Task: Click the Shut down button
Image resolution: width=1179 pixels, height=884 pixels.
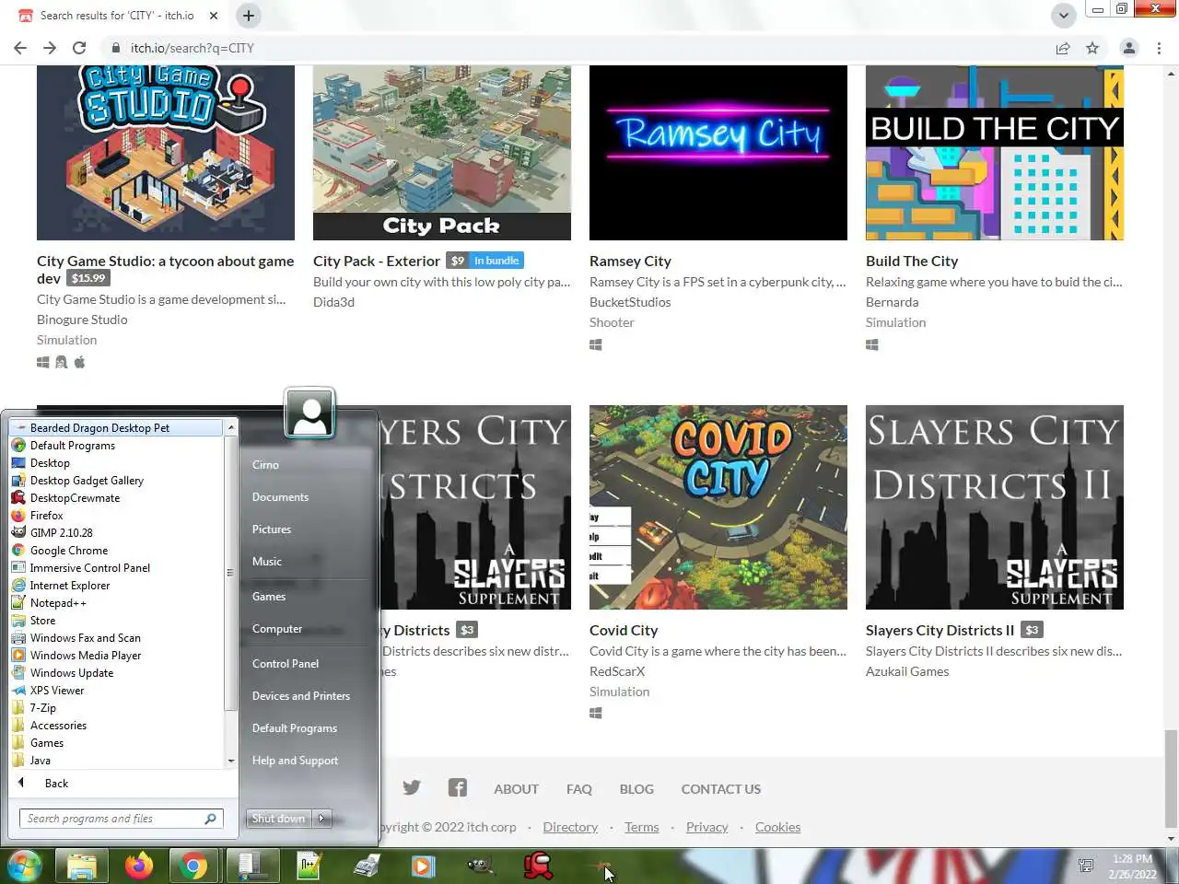Action: pyautogui.click(x=279, y=819)
